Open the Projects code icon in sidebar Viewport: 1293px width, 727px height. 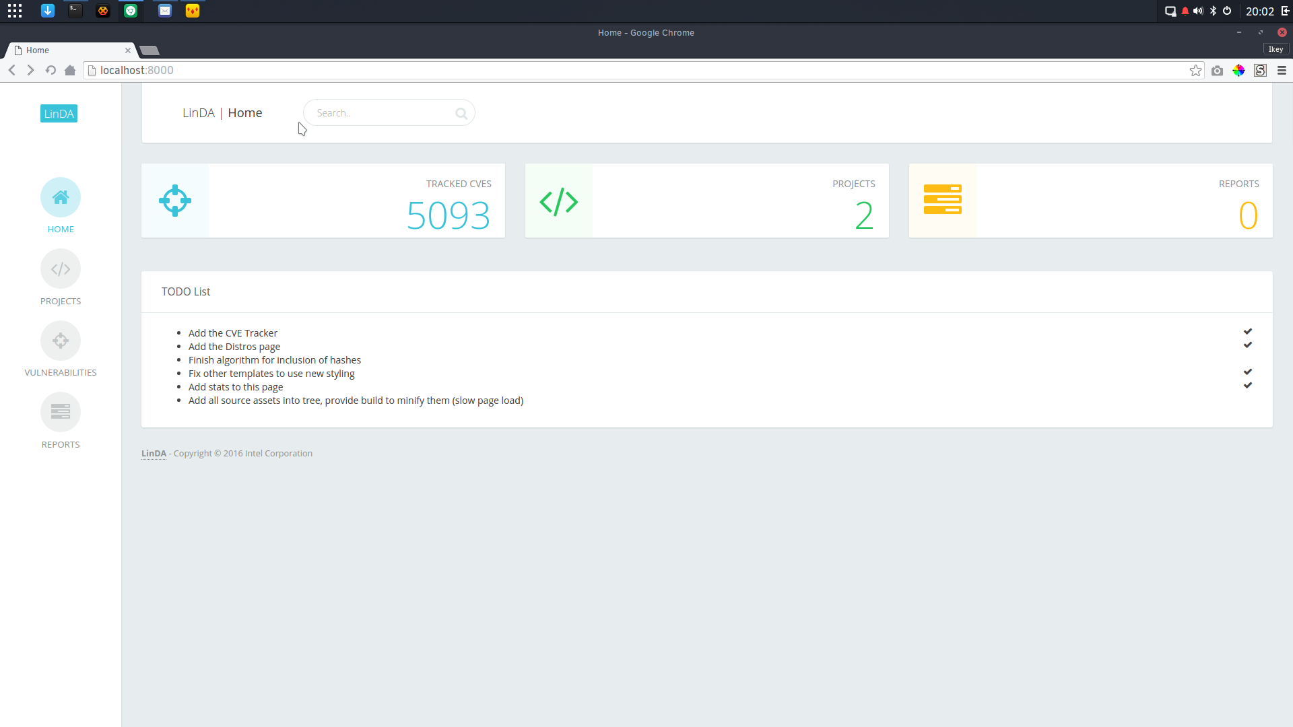[x=61, y=269]
